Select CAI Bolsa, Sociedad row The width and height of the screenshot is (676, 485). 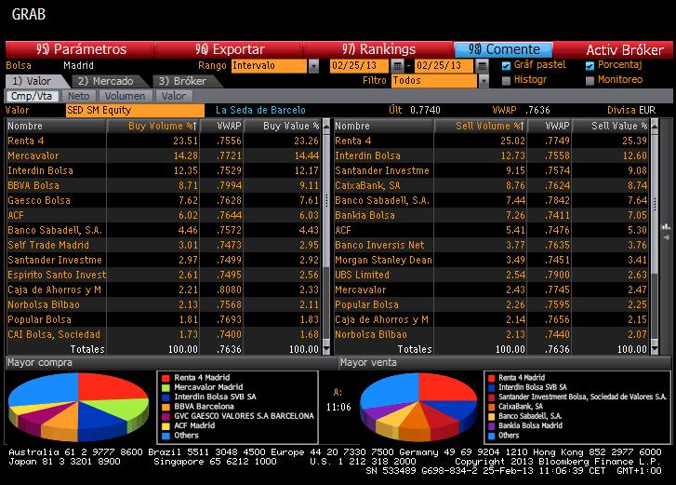click(x=164, y=334)
